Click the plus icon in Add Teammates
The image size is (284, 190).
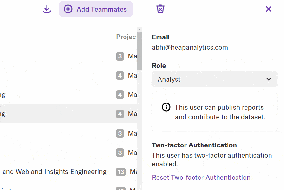[68, 9]
